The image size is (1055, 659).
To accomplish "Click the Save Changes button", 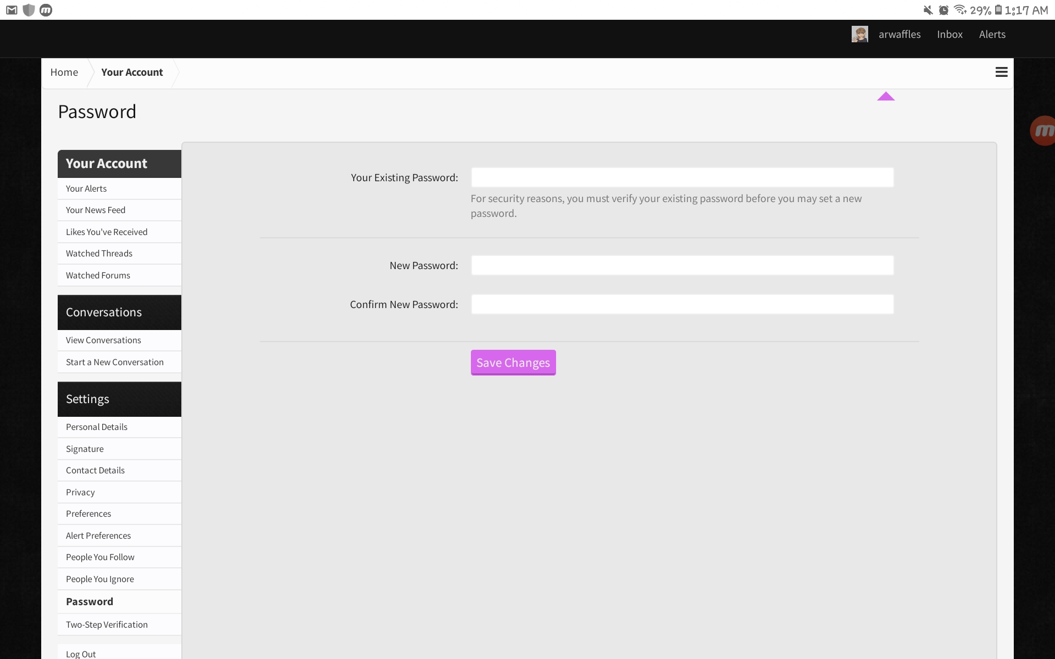I will (x=513, y=362).
